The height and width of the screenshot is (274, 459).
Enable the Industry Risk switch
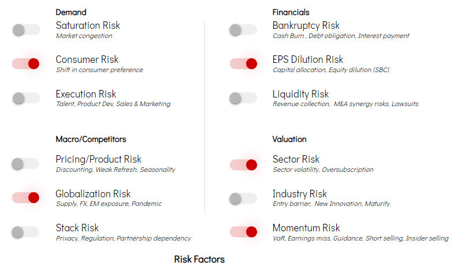click(243, 198)
